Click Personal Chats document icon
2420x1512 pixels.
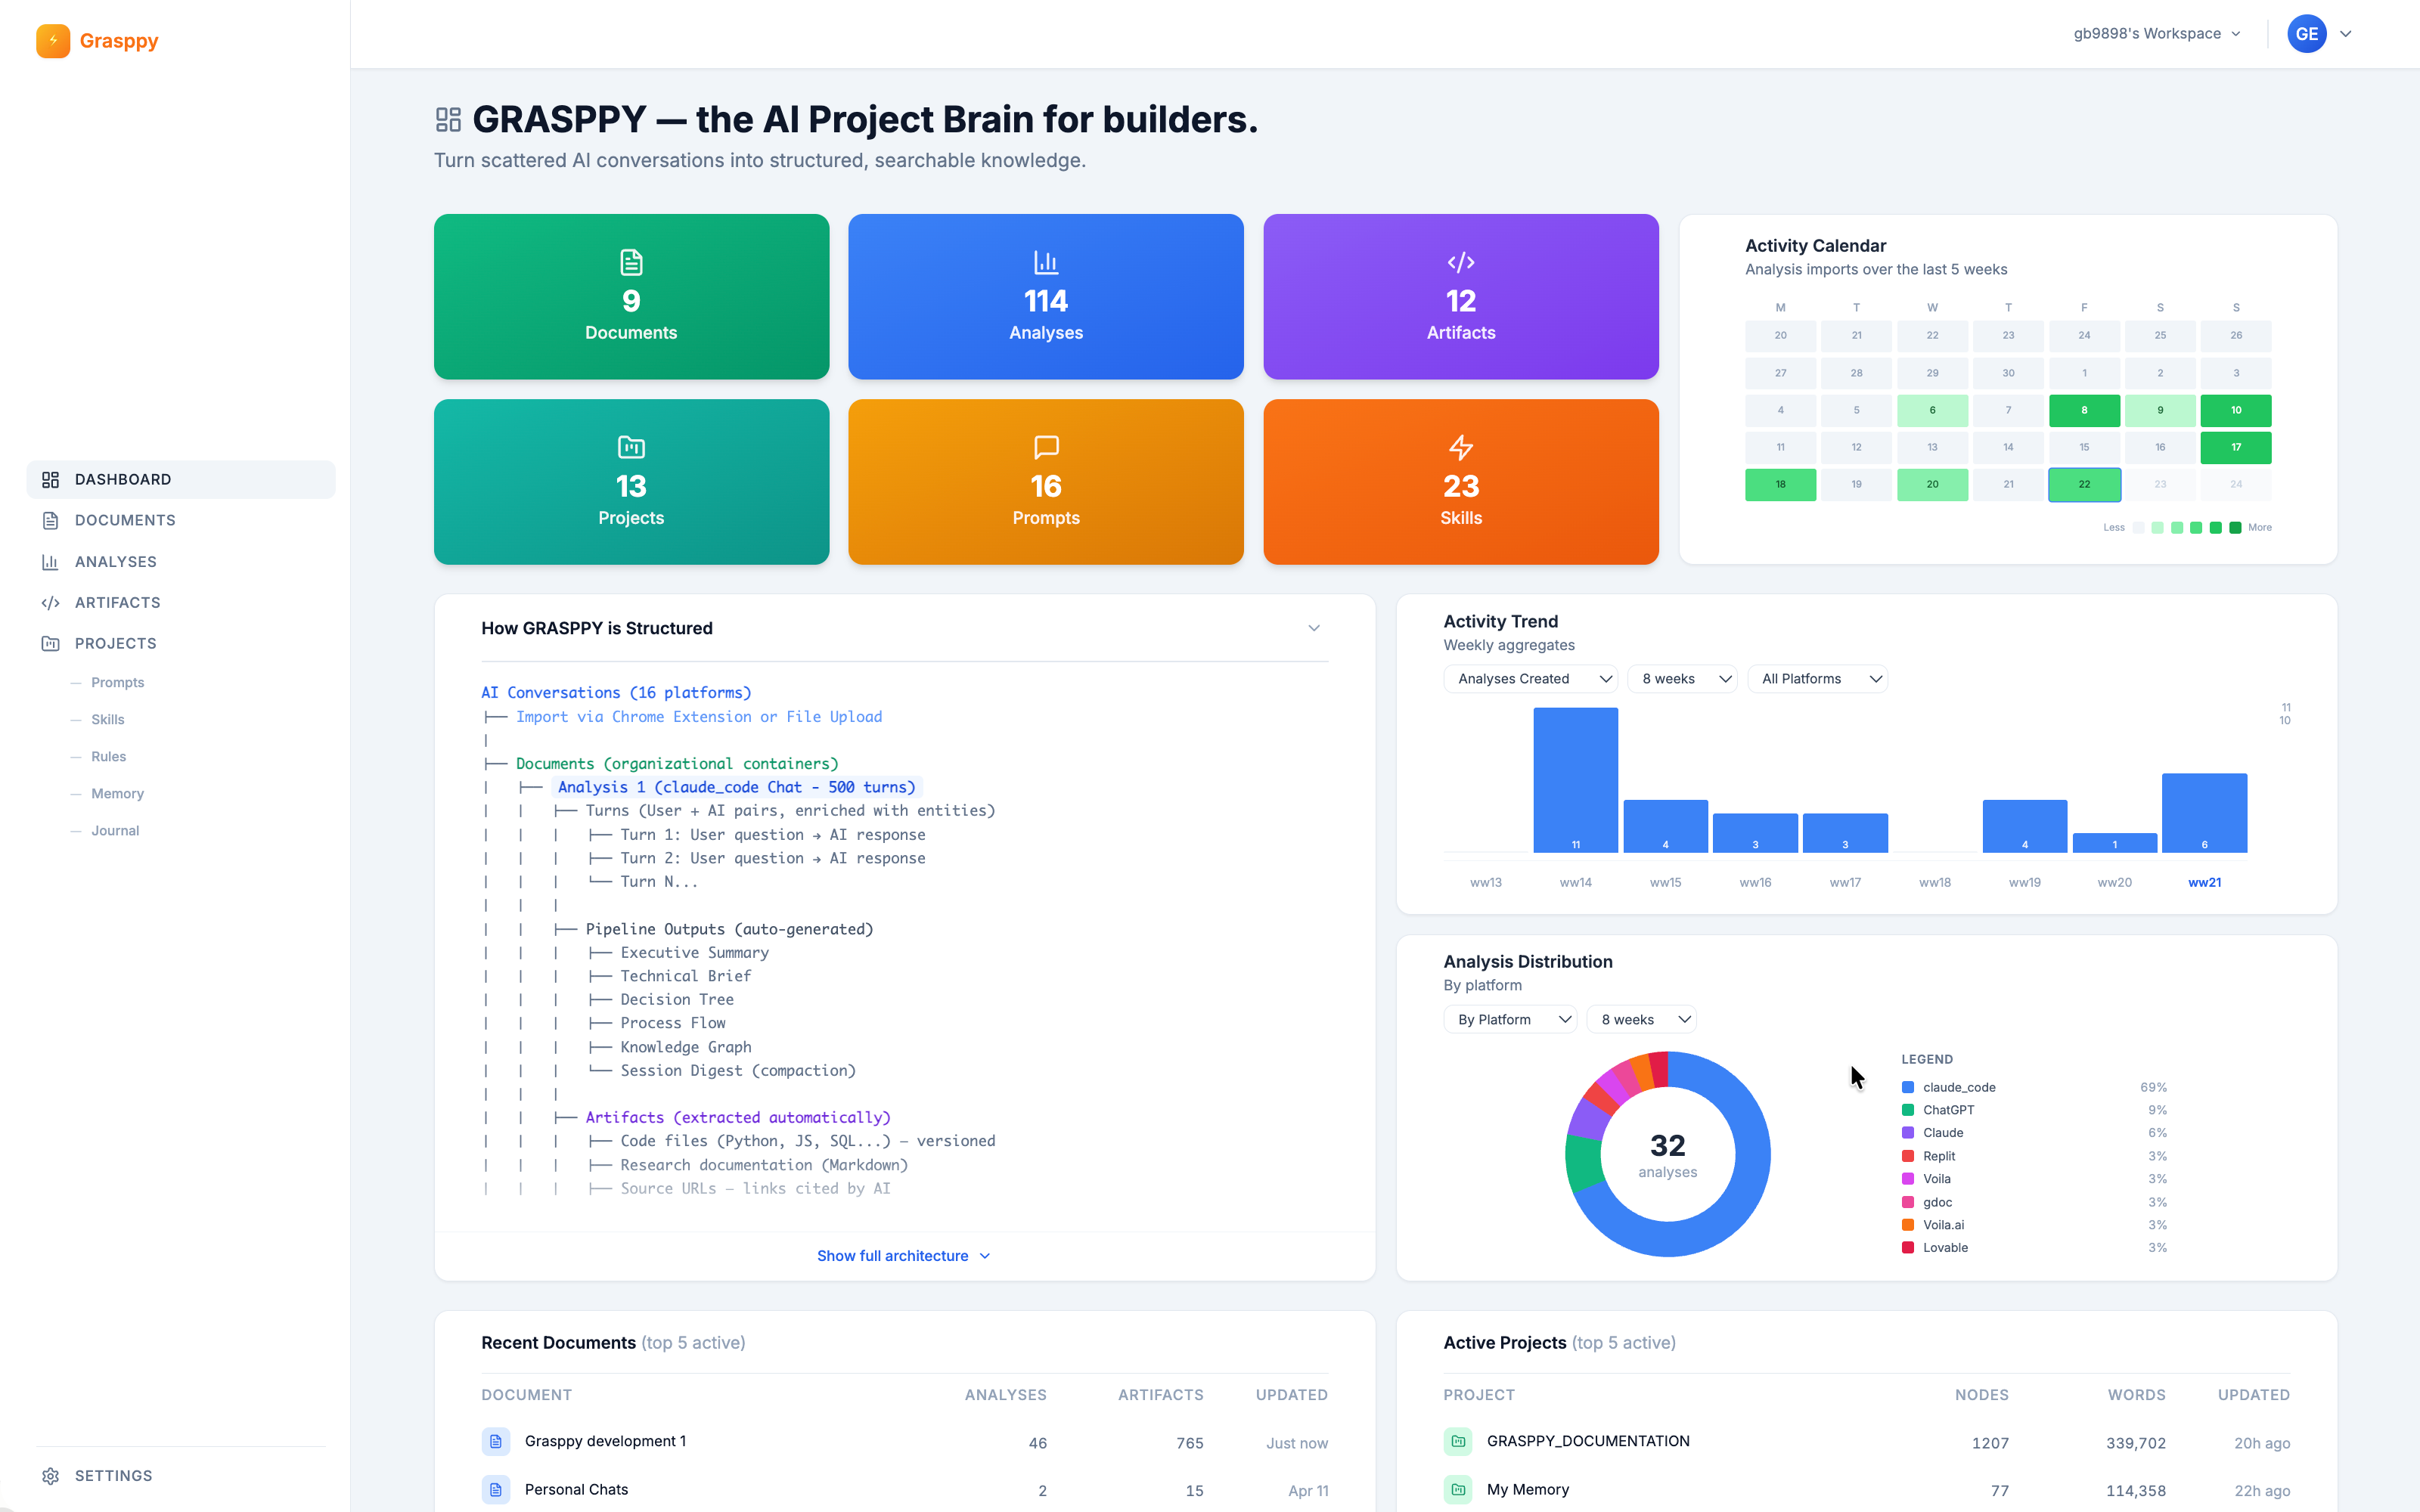tap(496, 1490)
